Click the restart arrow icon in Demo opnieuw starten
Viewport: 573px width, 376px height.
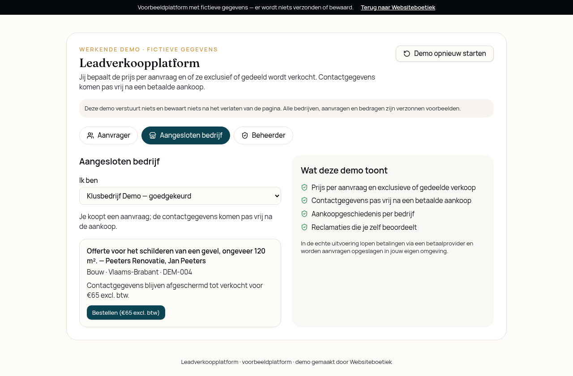[407, 54]
